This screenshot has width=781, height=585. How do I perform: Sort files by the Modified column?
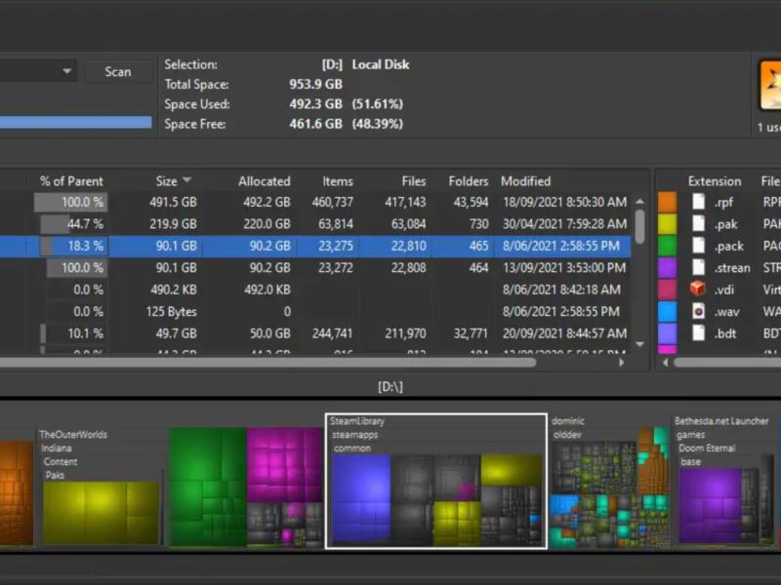526,180
